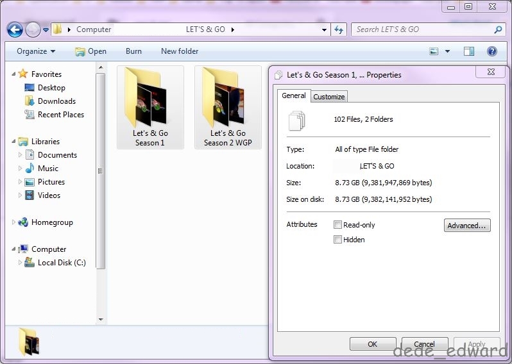Click the change view icon

[434, 51]
